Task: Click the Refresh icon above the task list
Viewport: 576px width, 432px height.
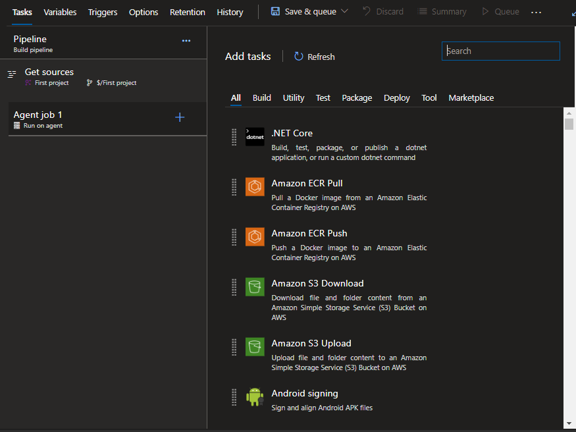Action: [300, 57]
